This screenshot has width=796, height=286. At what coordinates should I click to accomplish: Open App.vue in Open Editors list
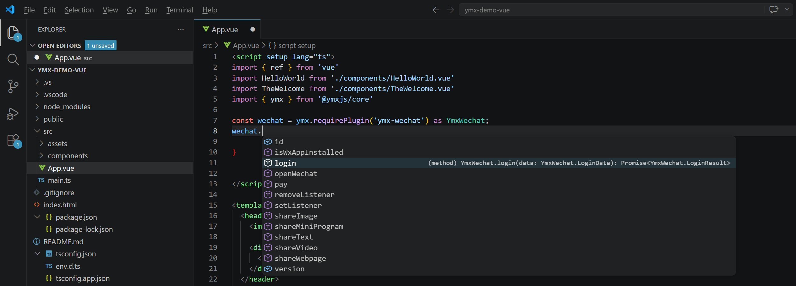pos(110,58)
